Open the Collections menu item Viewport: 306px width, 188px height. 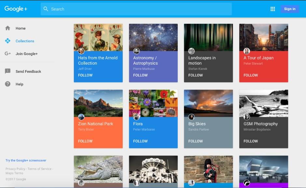click(25, 41)
